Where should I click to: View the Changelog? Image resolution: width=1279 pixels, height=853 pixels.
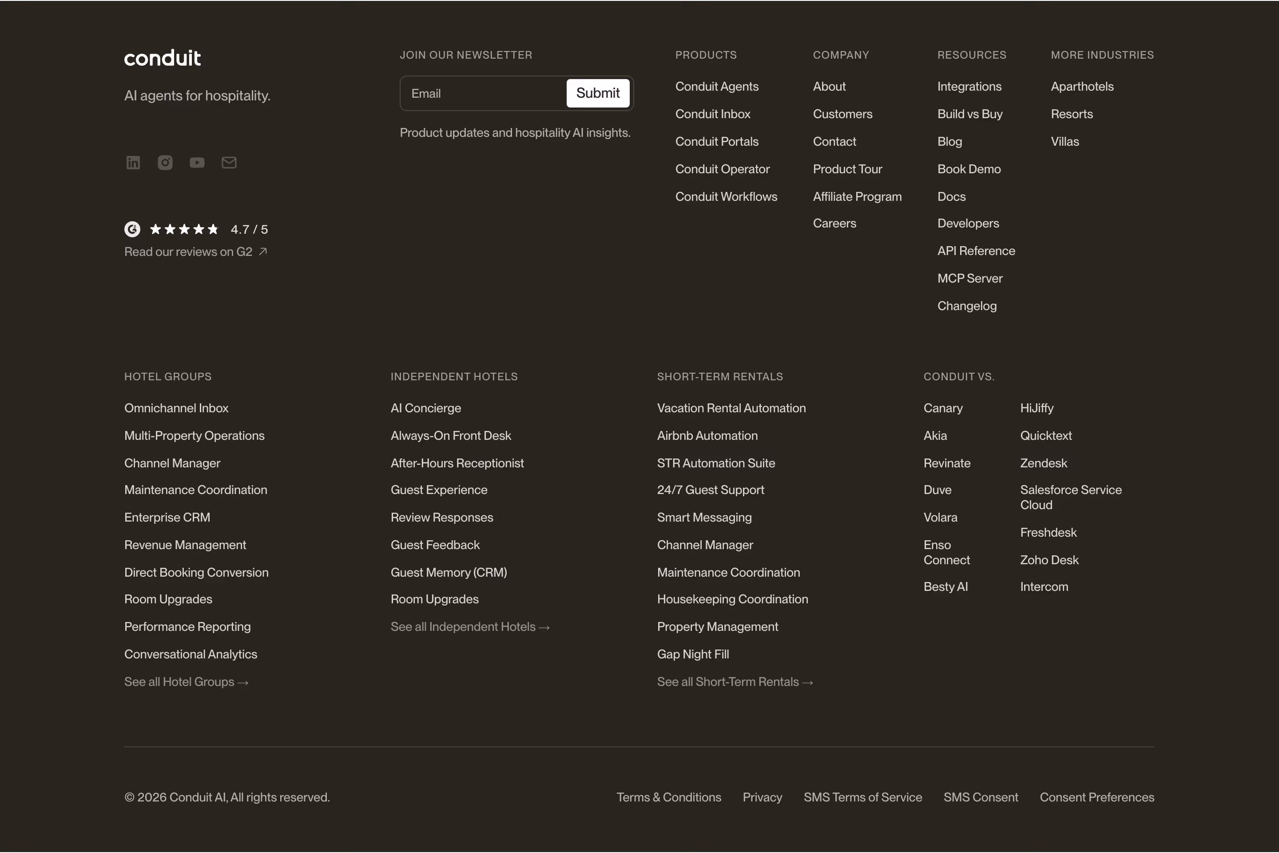tap(967, 306)
